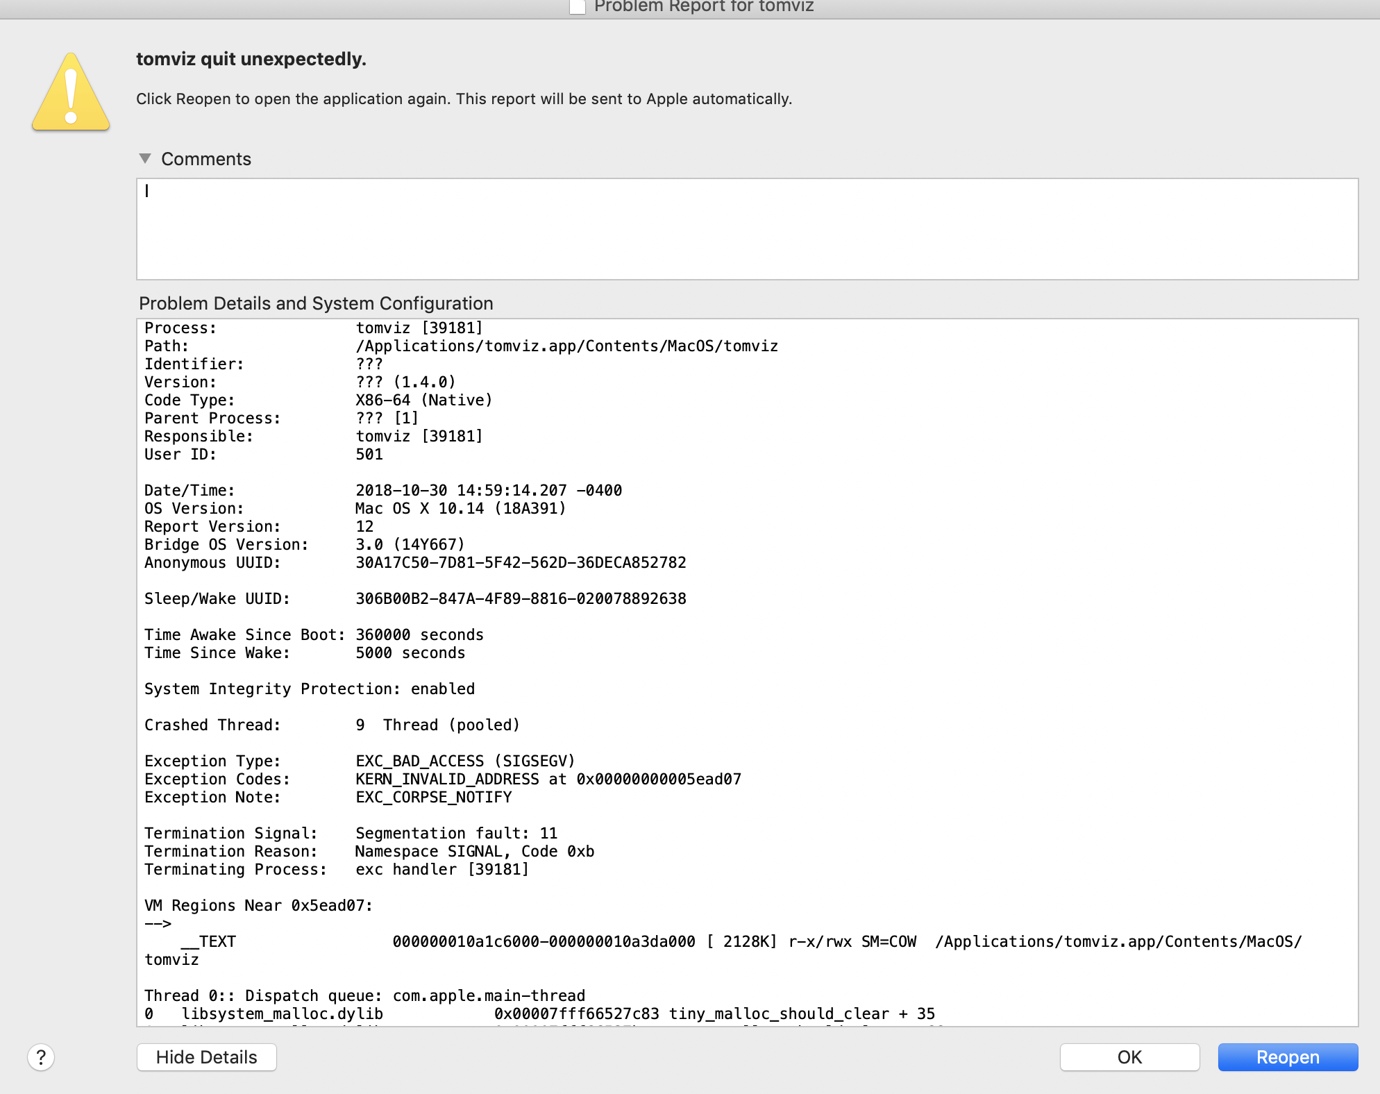The height and width of the screenshot is (1094, 1380).
Task: Click the Anonymous UUID value
Action: pyautogui.click(x=520, y=562)
